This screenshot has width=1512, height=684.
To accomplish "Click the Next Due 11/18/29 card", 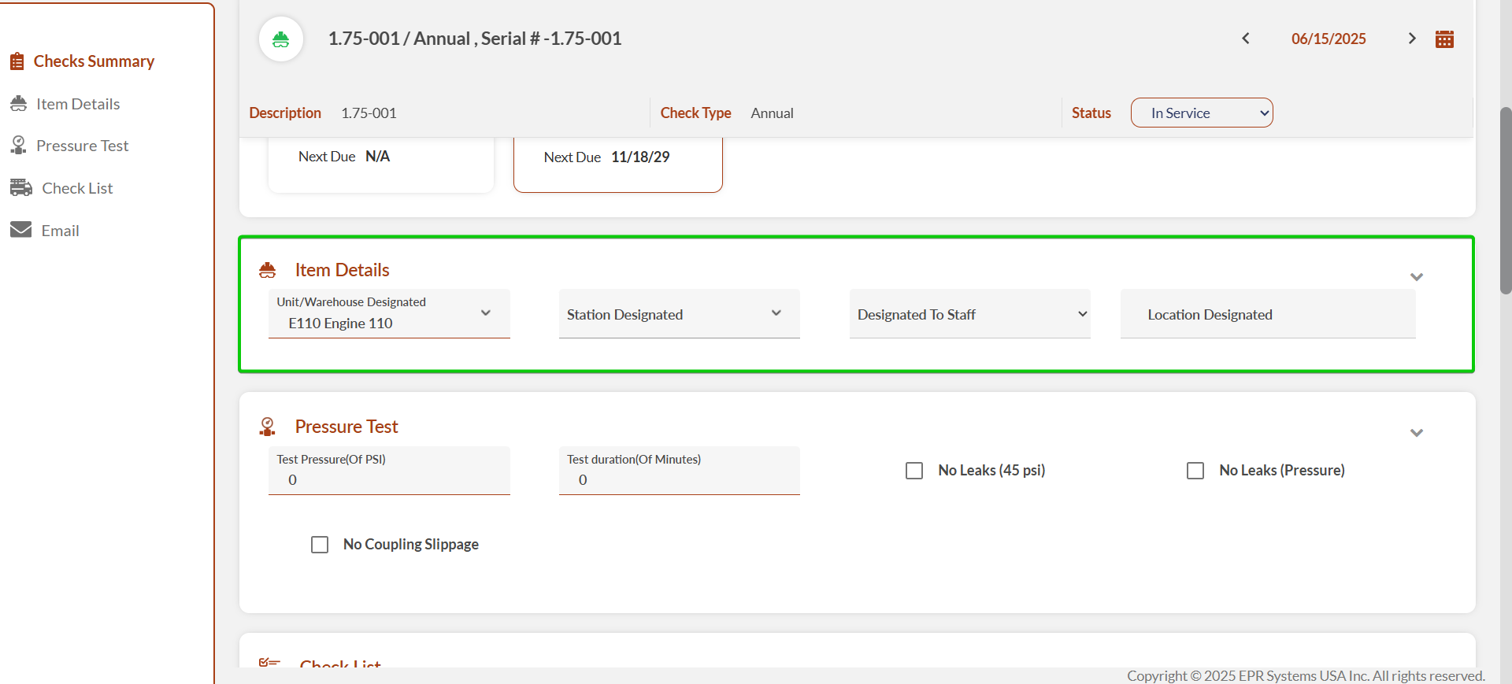I will coord(617,163).
